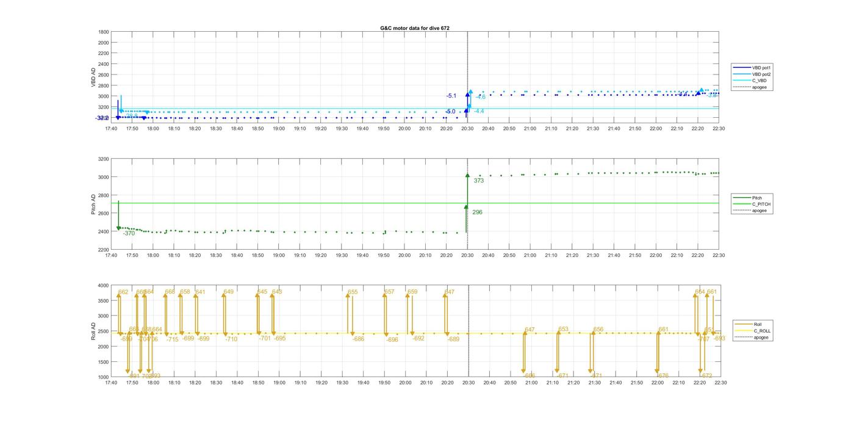Image resolution: width=854 pixels, height=423 pixels.
Task: Click the roll value label '-715'
Action: (173, 339)
